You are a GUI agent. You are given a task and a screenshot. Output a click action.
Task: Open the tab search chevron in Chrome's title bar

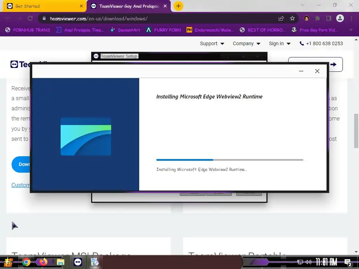point(303,5)
